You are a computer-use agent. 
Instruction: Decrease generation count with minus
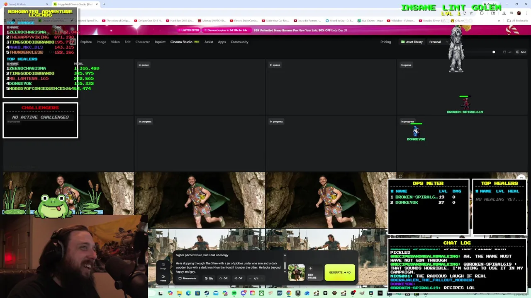pos(250,278)
